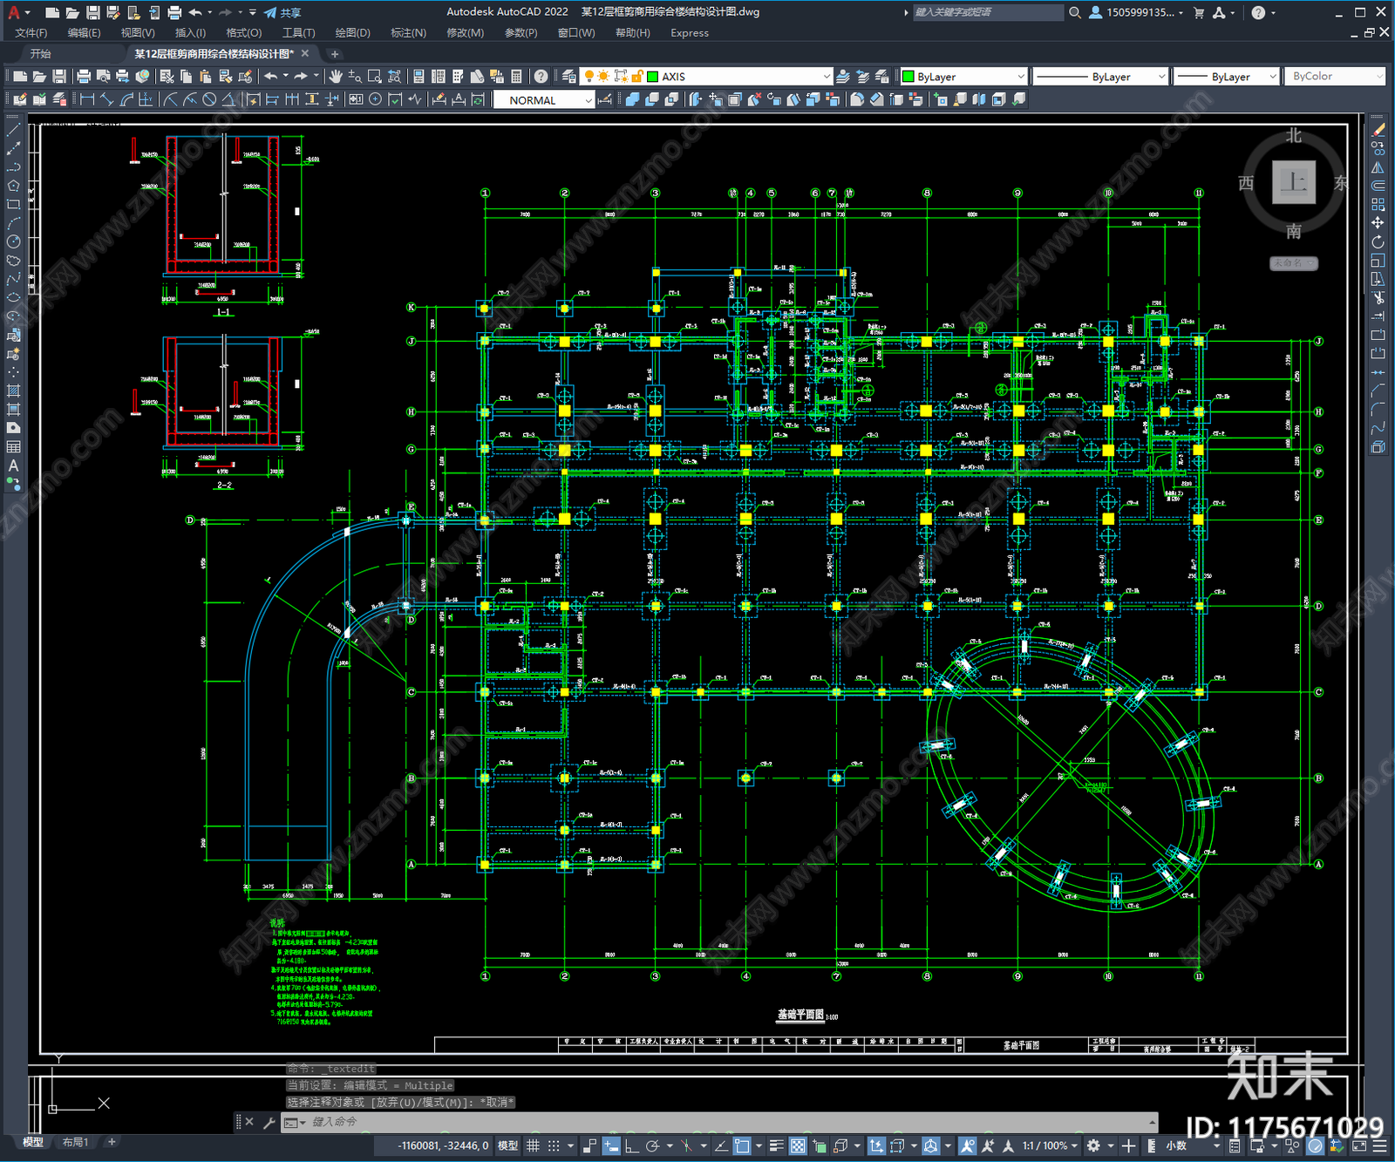Add a new layout with plus button
The height and width of the screenshot is (1162, 1395).
click(112, 1142)
